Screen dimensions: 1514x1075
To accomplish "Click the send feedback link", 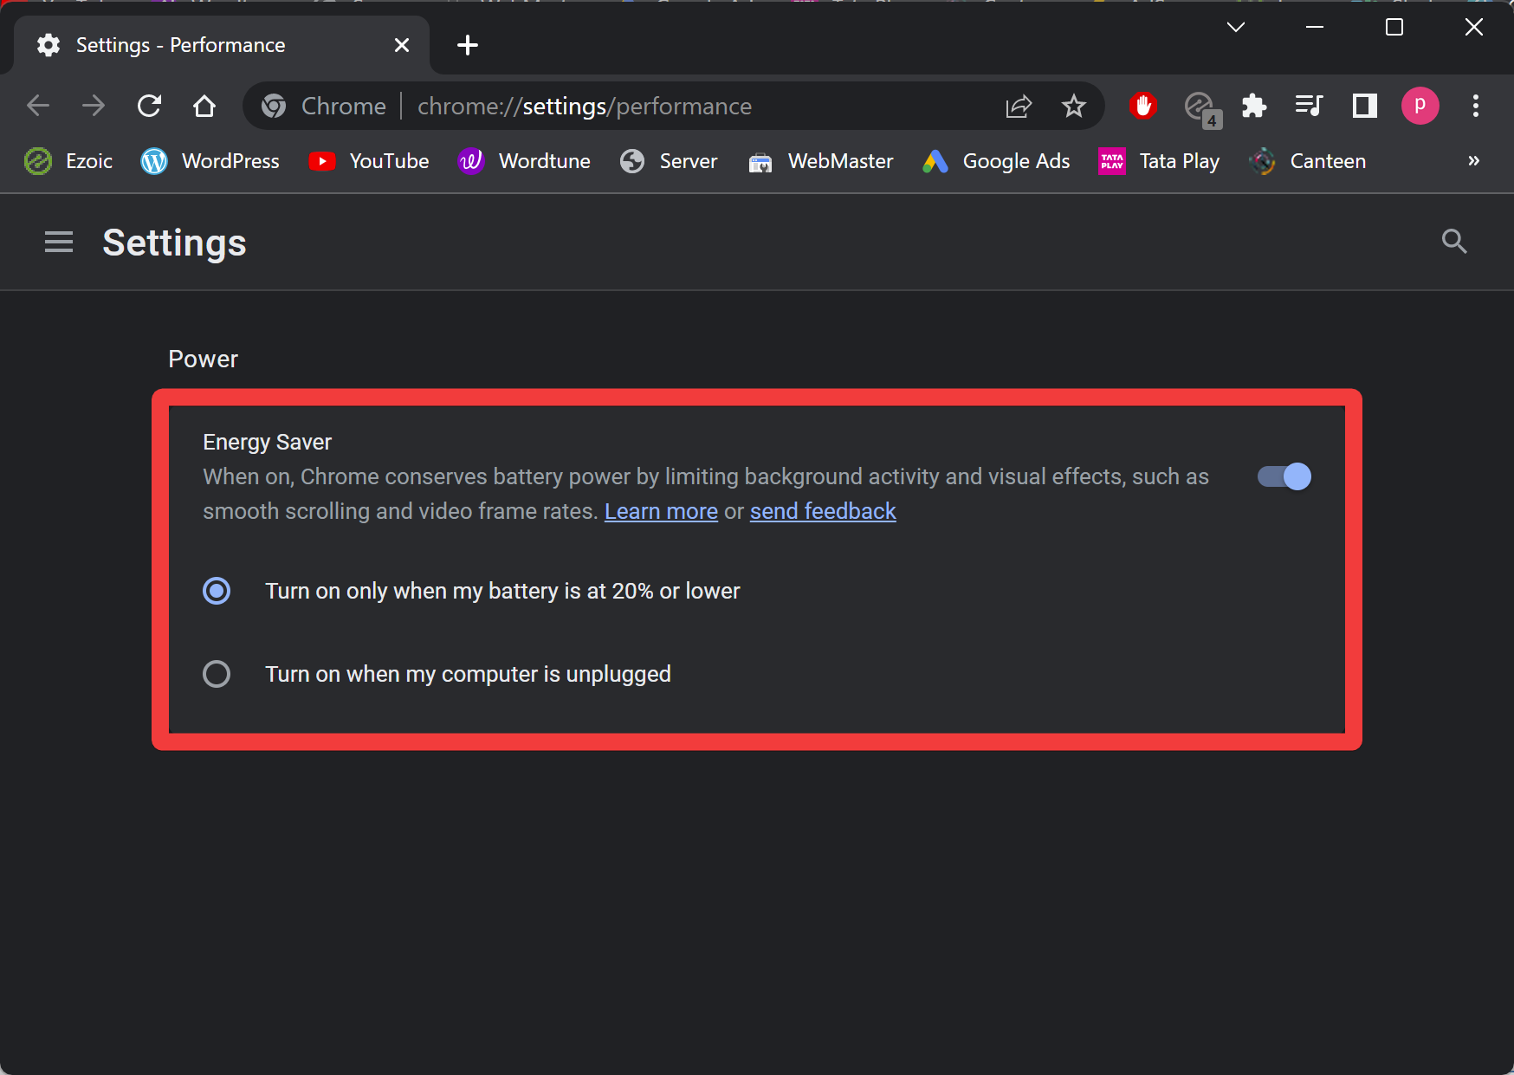I will click(x=823, y=511).
